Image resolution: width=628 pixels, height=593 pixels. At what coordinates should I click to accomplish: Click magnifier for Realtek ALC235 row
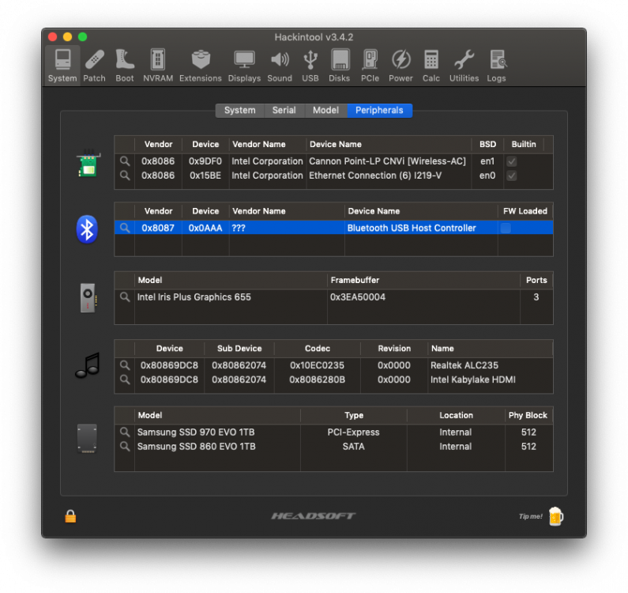(125, 365)
